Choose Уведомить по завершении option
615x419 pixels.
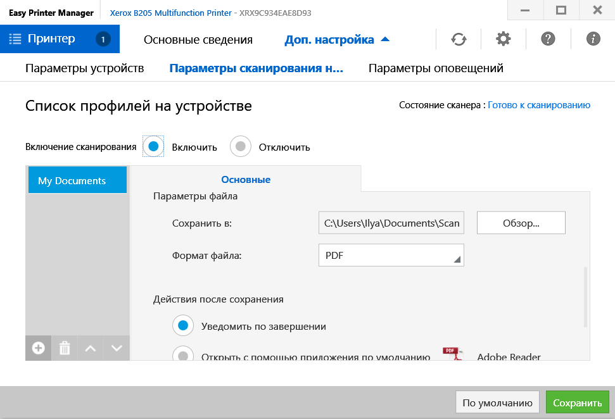click(184, 327)
